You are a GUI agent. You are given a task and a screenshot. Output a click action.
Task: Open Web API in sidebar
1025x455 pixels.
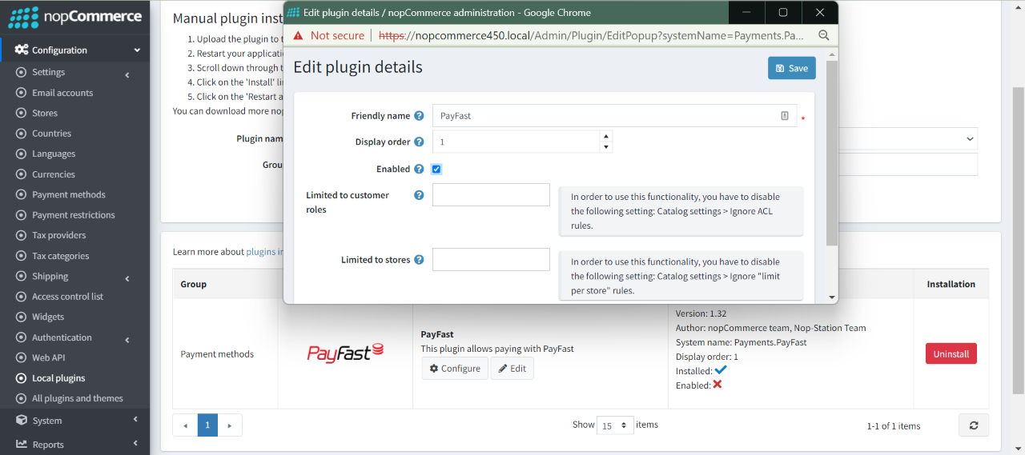(x=49, y=358)
